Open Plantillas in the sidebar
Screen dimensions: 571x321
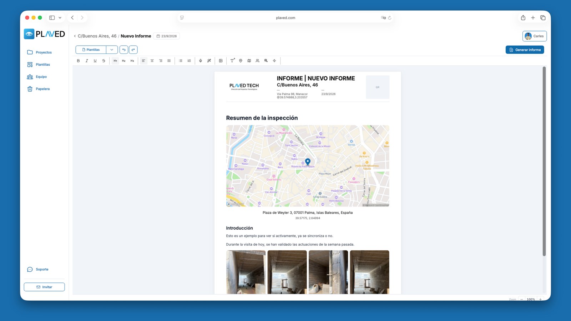39,65
